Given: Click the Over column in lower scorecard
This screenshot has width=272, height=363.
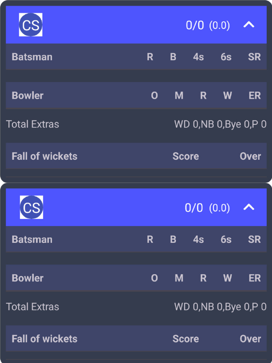Looking at the screenshot, I should pyautogui.click(x=250, y=339).
